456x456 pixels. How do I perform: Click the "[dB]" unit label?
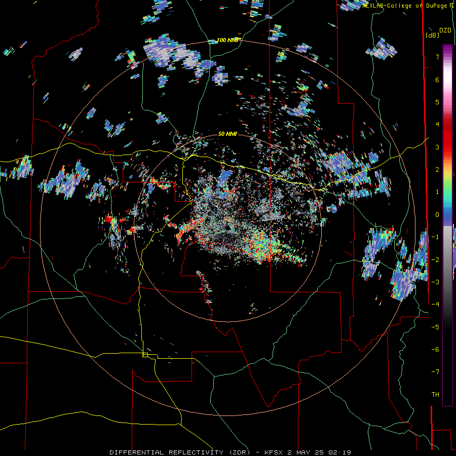[432, 35]
